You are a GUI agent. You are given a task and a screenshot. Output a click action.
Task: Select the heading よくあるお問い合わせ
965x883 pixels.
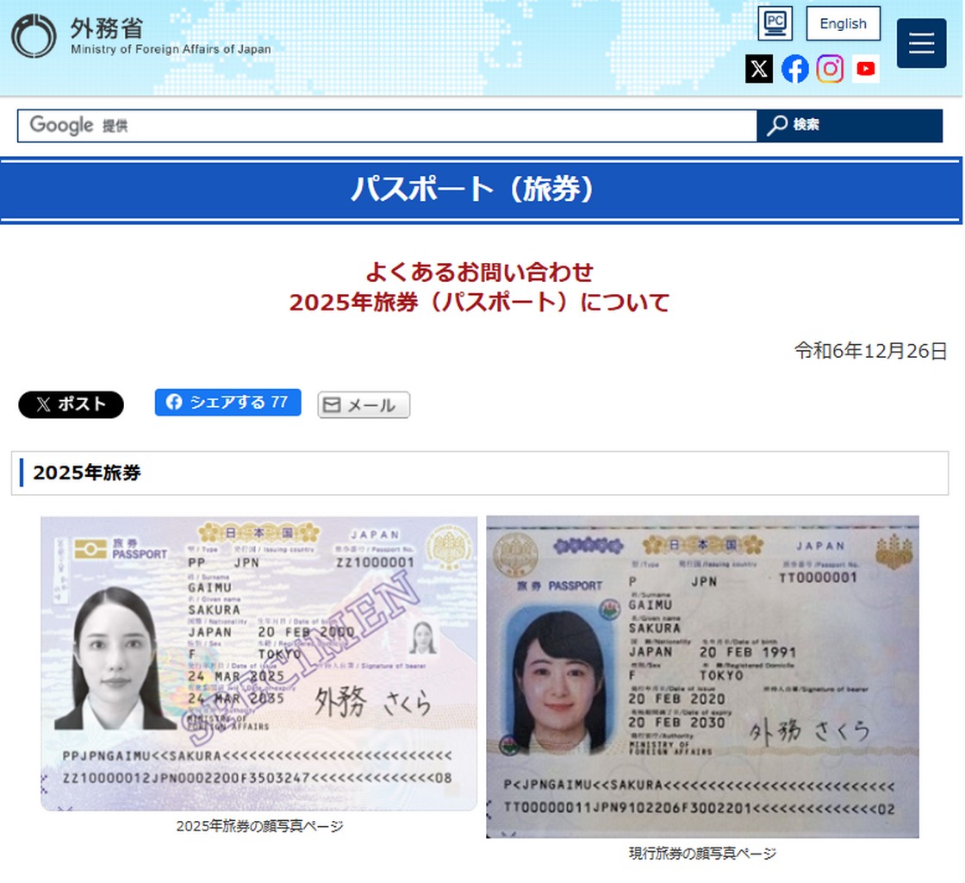[479, 272]
